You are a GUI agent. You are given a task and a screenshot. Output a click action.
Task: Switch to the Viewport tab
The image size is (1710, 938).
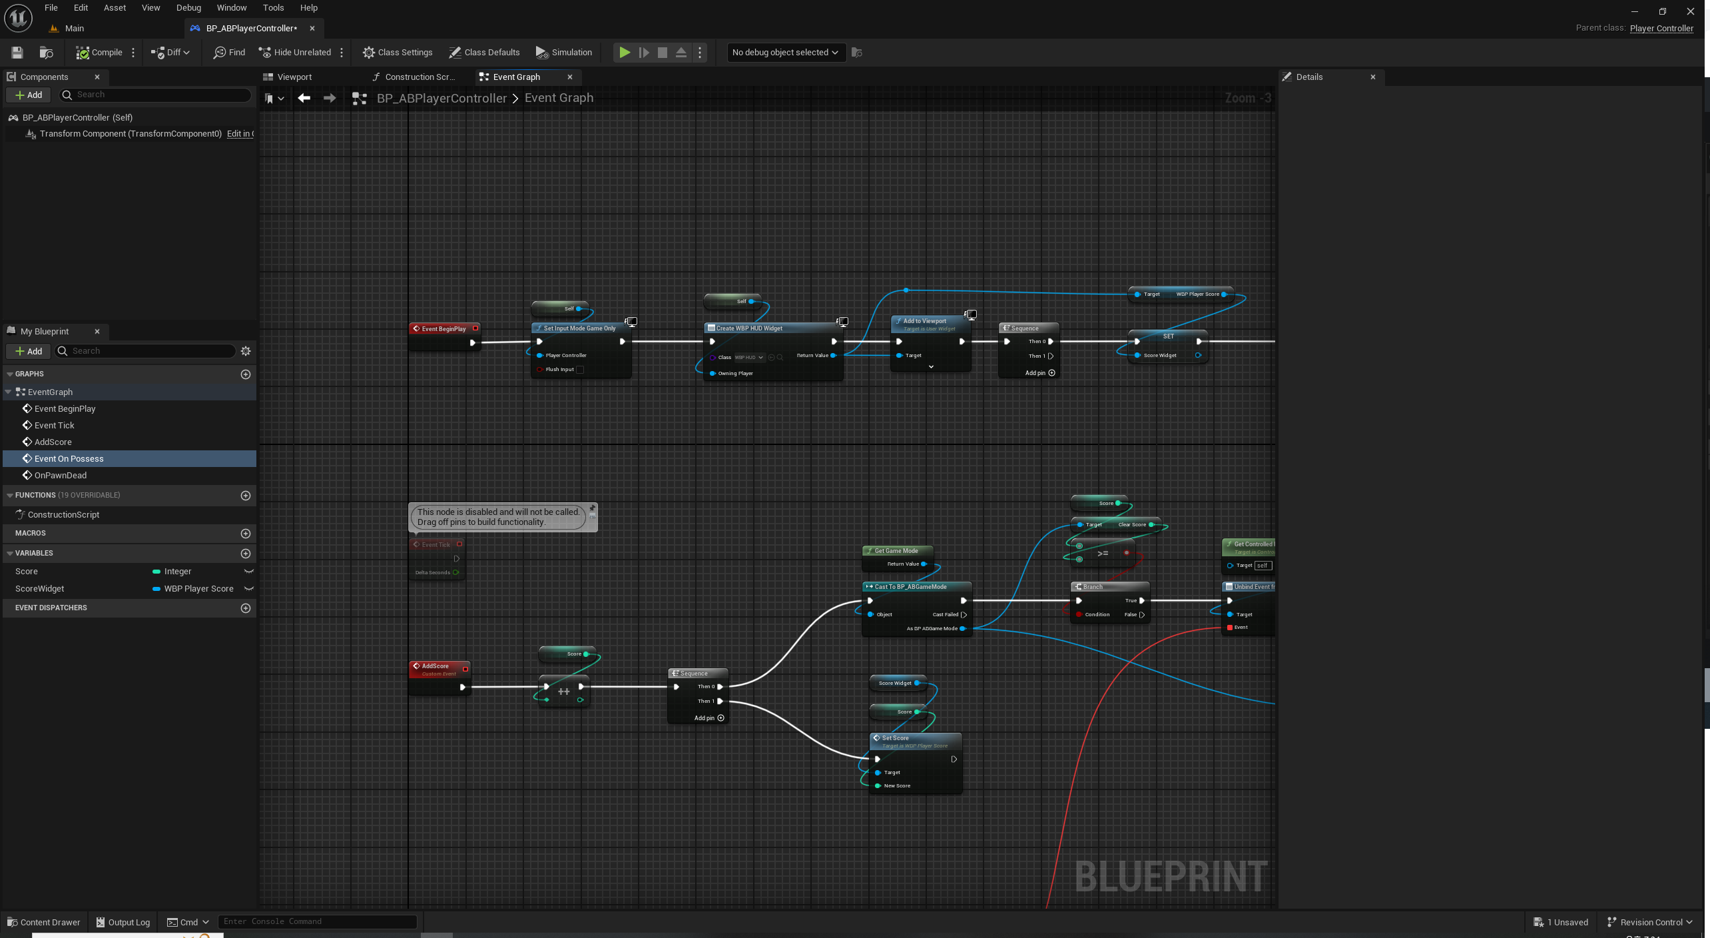[294, 77]
